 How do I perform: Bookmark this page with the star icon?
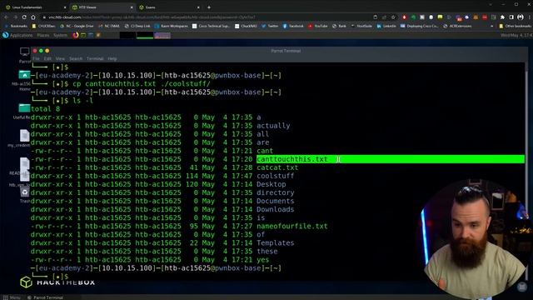[x=394, y=17]
